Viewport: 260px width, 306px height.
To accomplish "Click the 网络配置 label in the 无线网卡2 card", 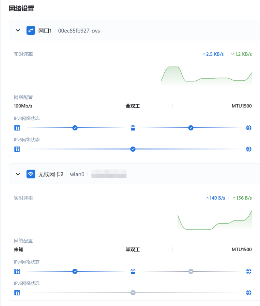I will [23, 241].
